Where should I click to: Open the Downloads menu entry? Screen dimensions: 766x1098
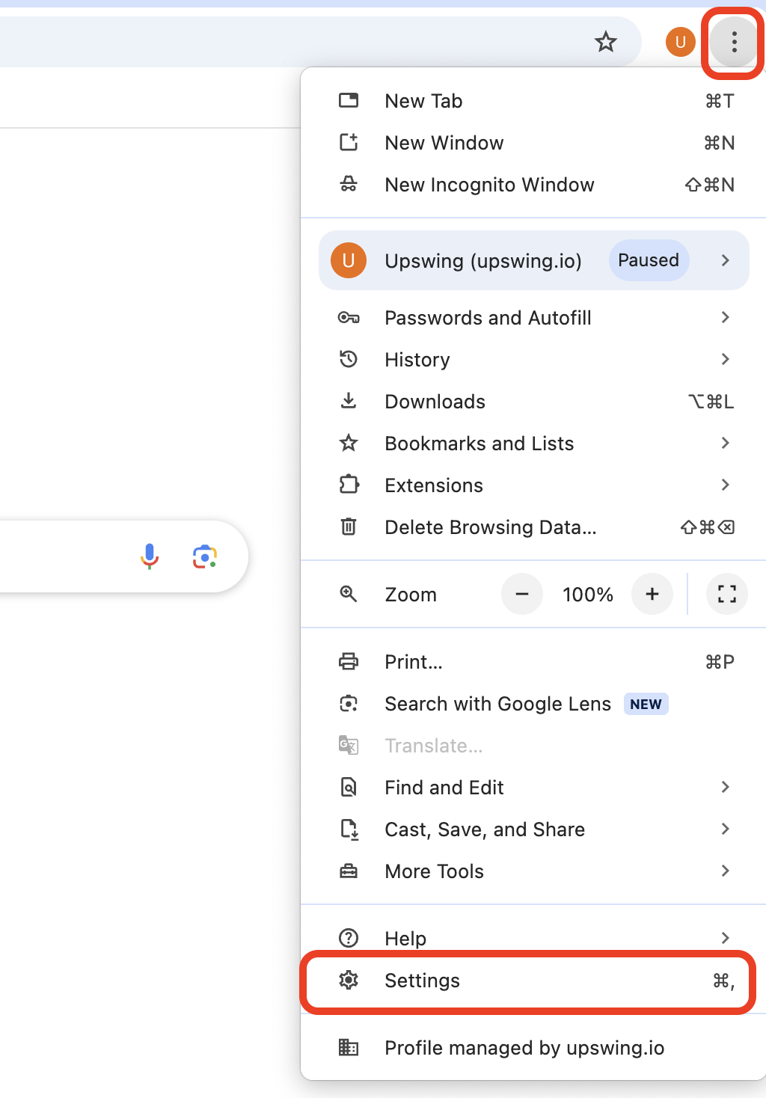(533, 401)
